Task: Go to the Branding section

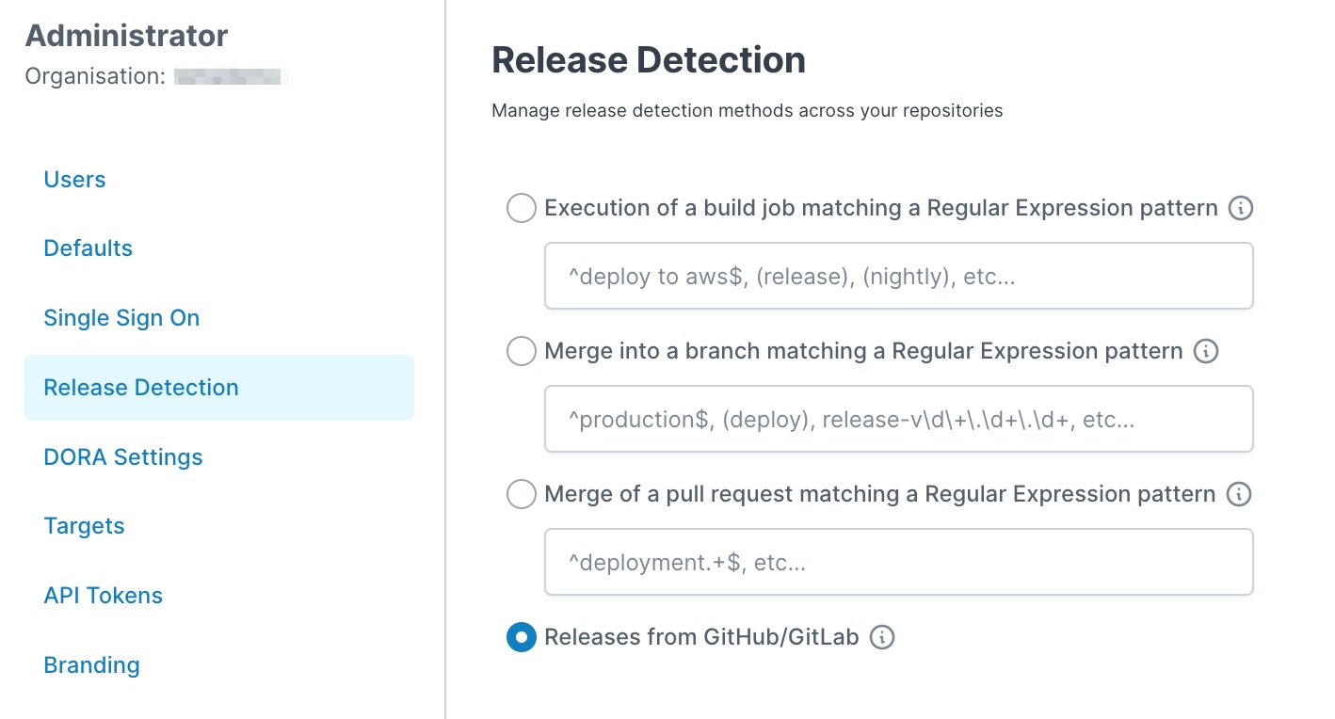Action: pos(91,665)
